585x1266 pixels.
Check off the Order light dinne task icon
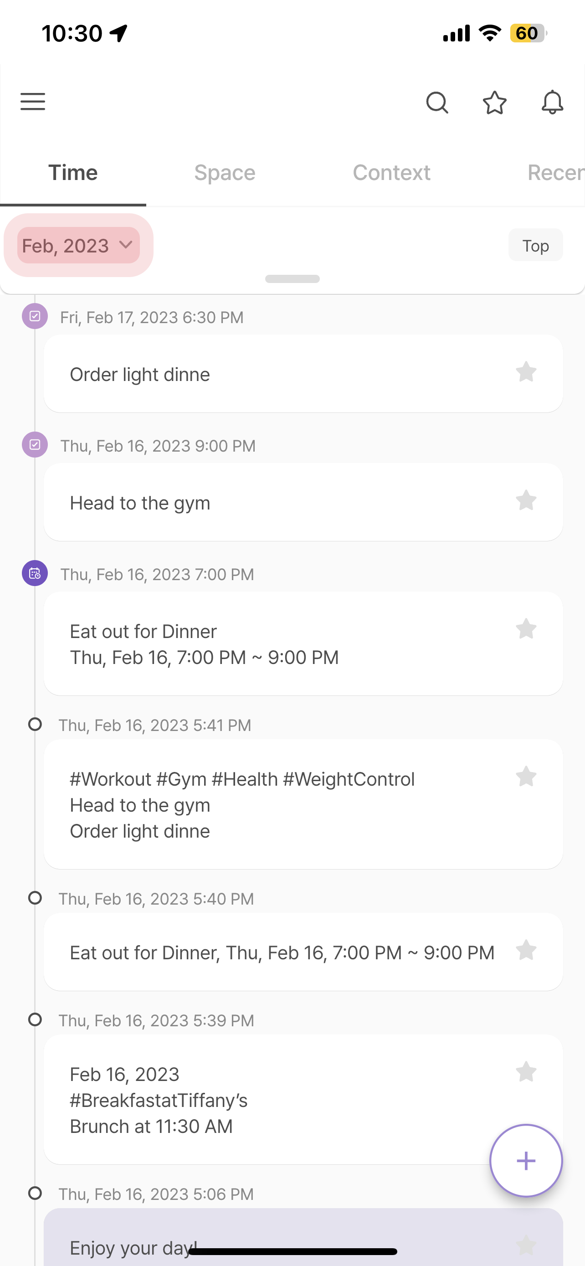[x=35, y=316]
